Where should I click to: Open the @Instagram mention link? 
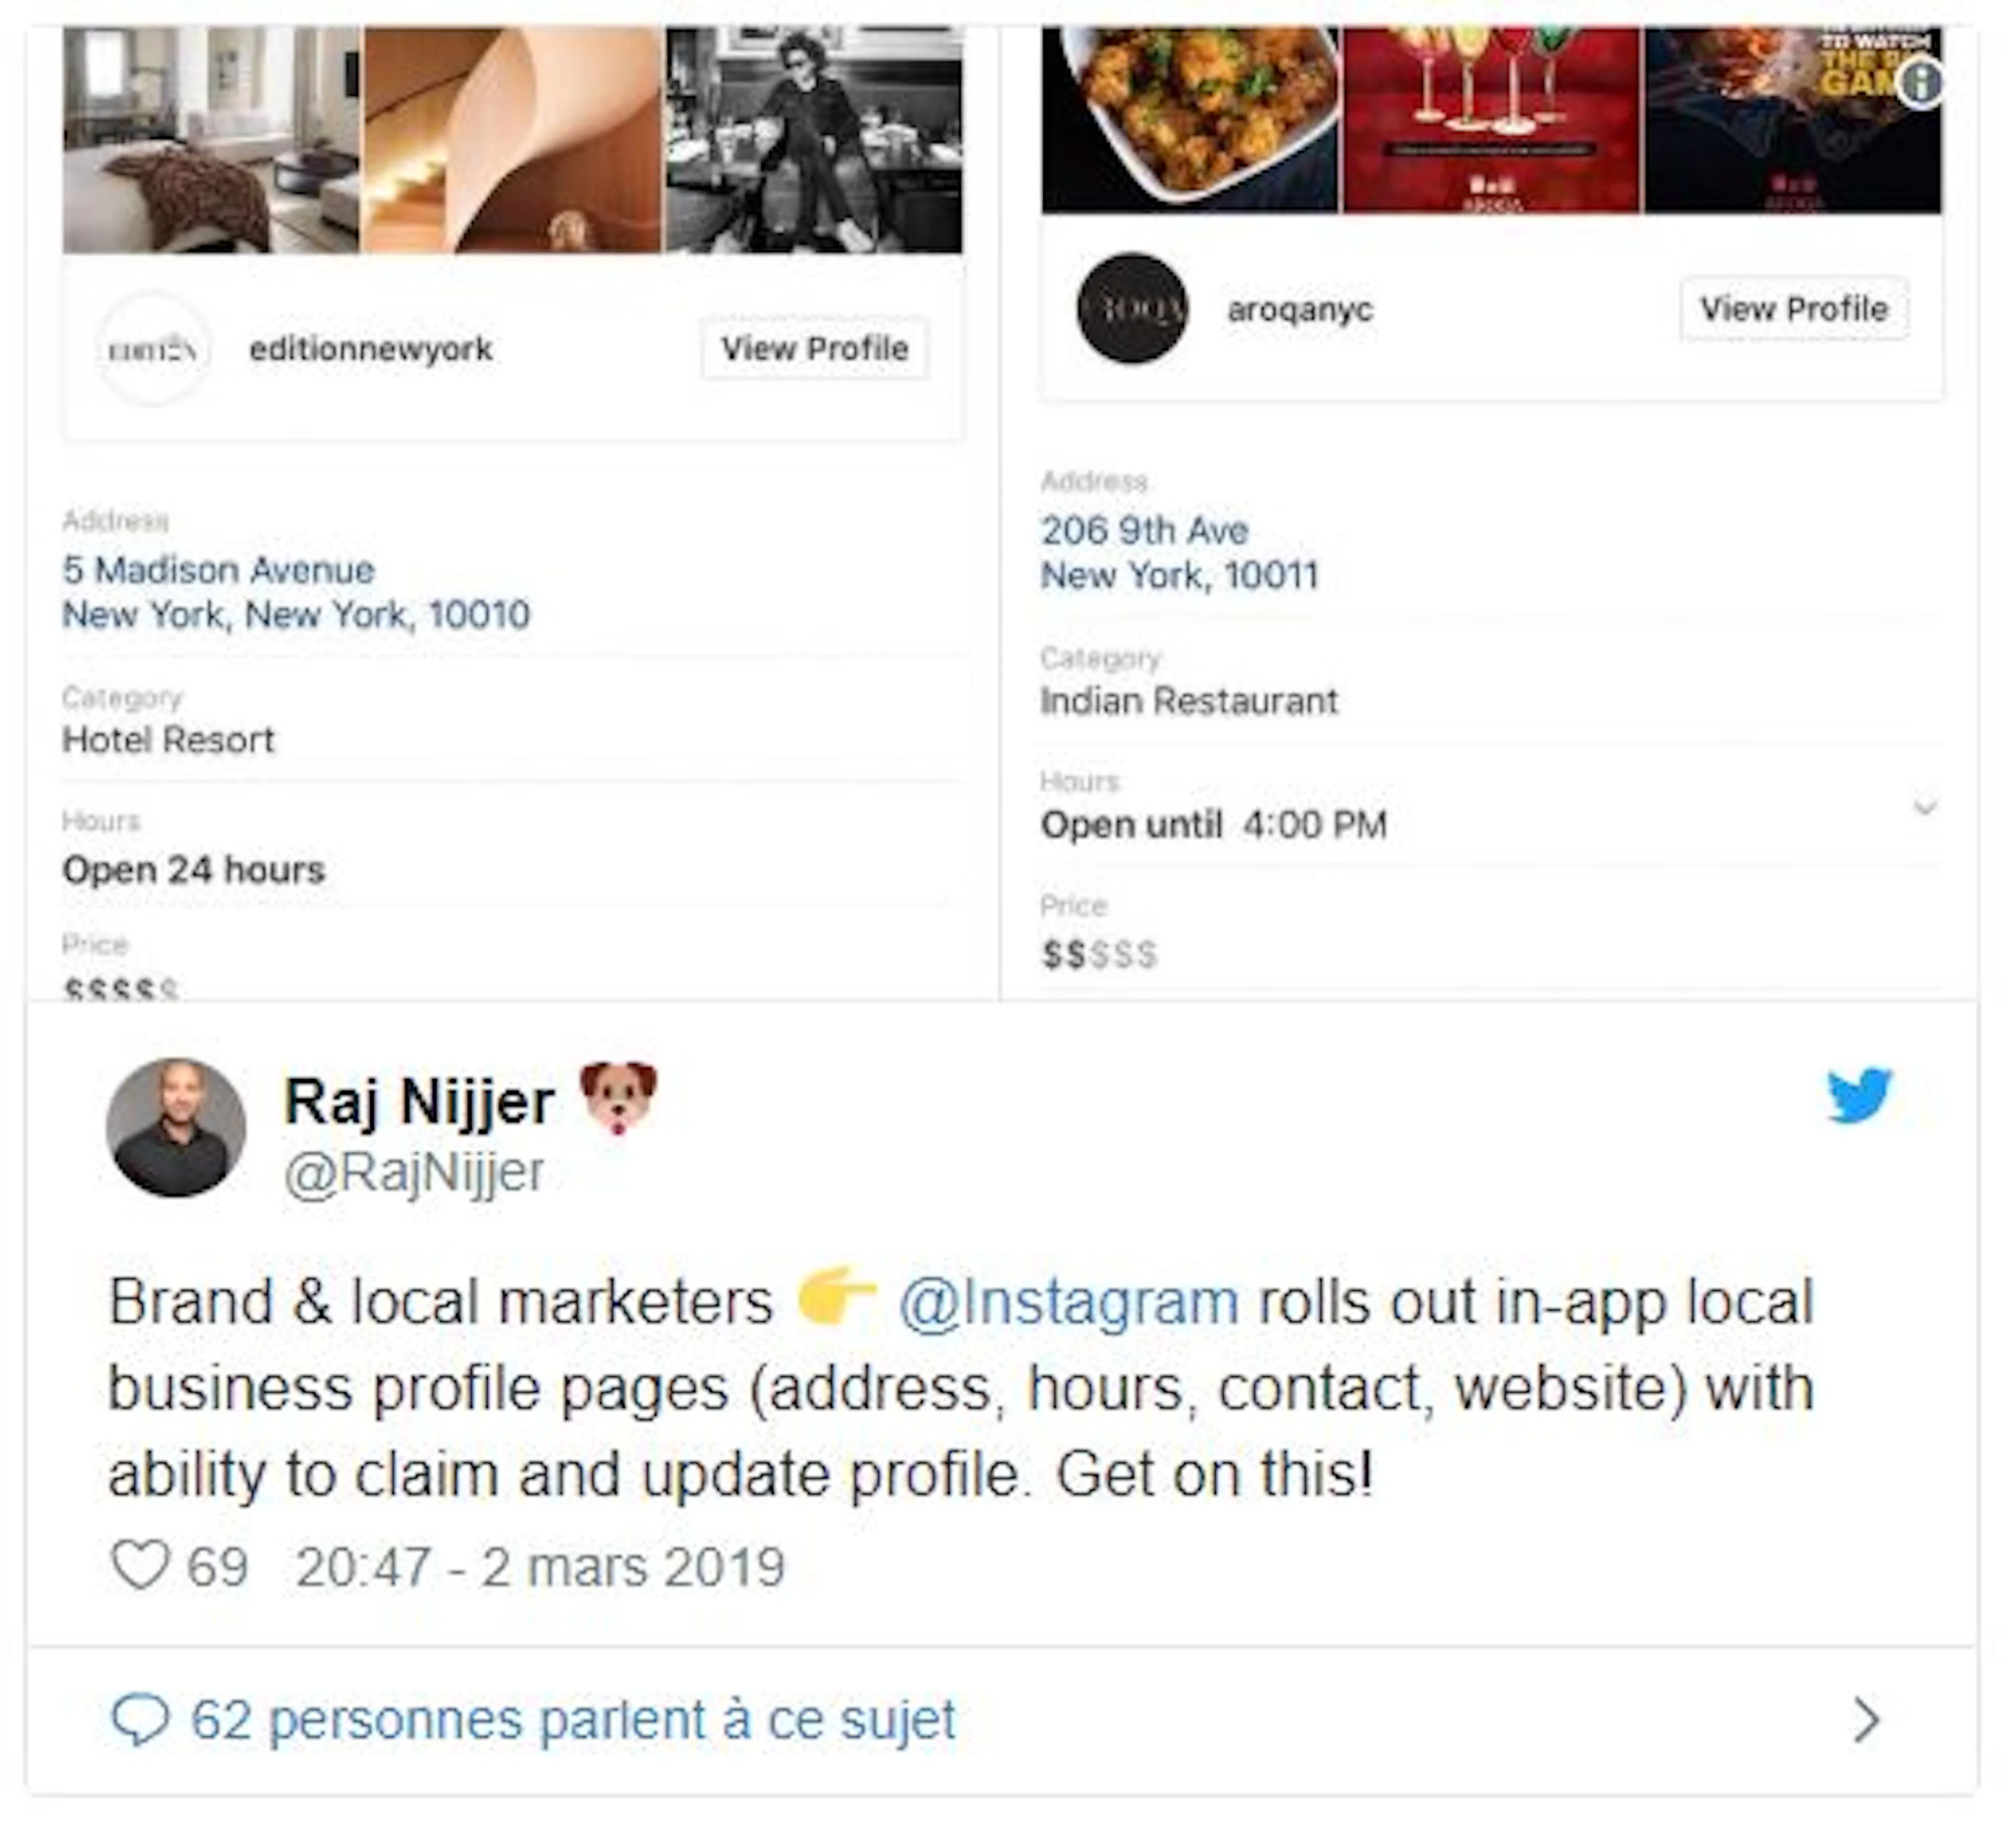(x=1069, y=1303)
